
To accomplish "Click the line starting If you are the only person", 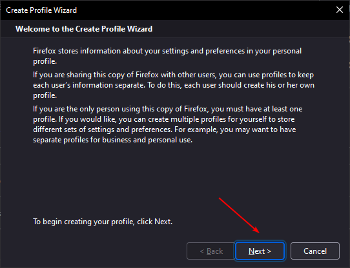I will point(168,109).
